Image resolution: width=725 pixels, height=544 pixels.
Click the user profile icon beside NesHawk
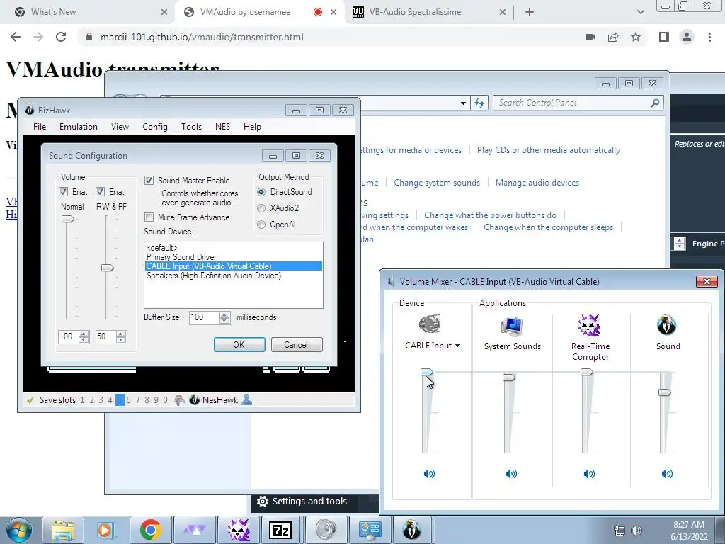tap(246, 399)
